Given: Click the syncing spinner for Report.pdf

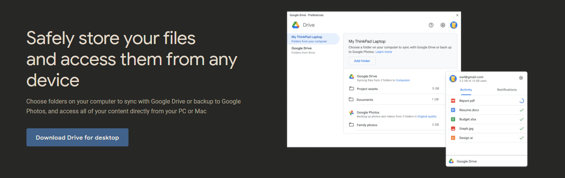Looking at the screenshot, I should (x=522, y=101).
